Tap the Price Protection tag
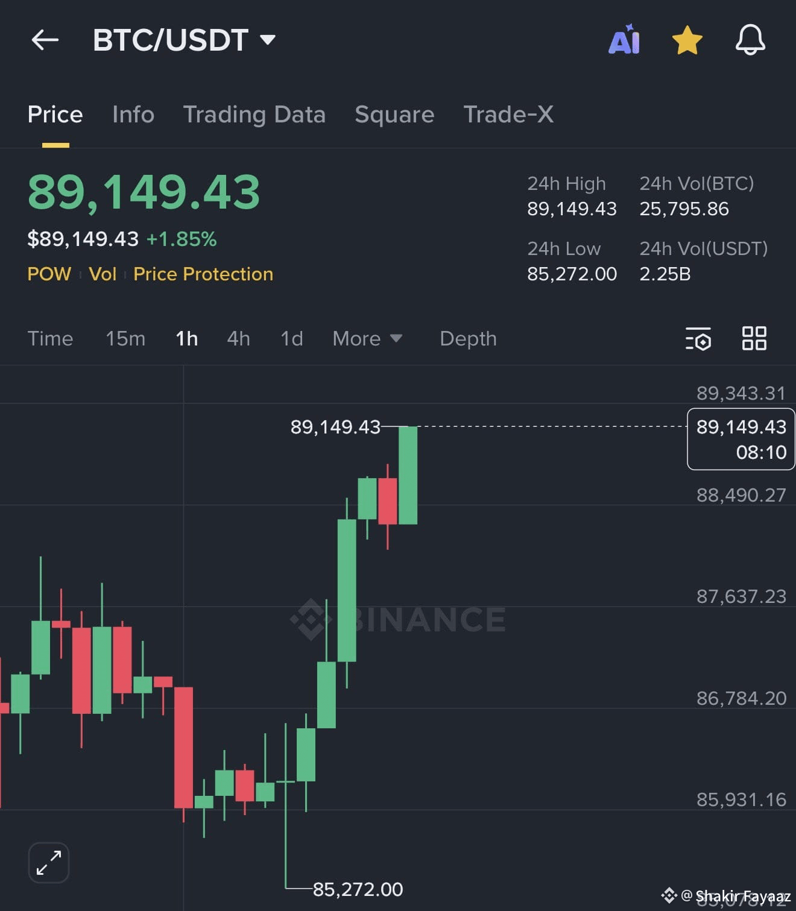The image size is (796, 911). 203,274
